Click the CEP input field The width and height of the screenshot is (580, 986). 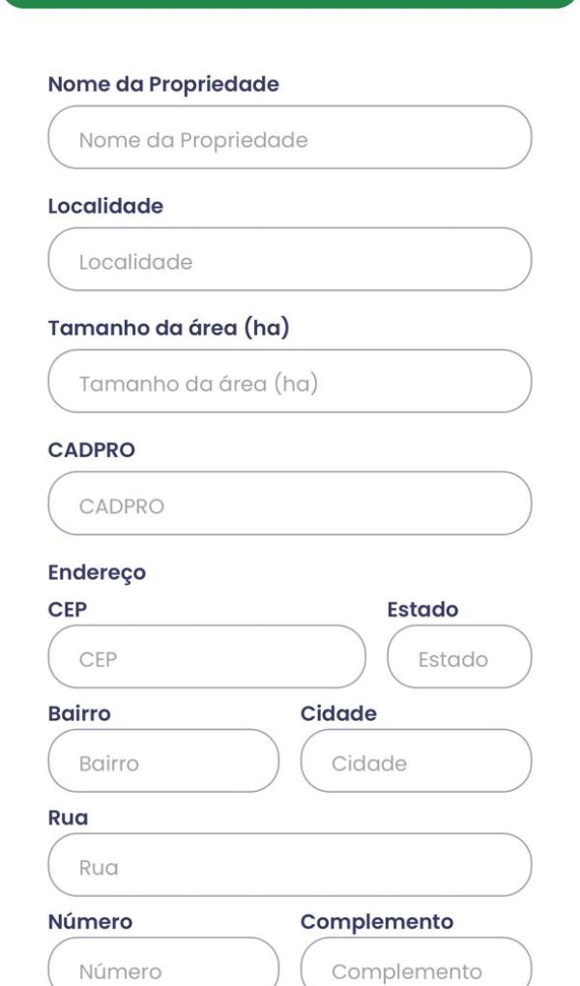tap(206, 656)
